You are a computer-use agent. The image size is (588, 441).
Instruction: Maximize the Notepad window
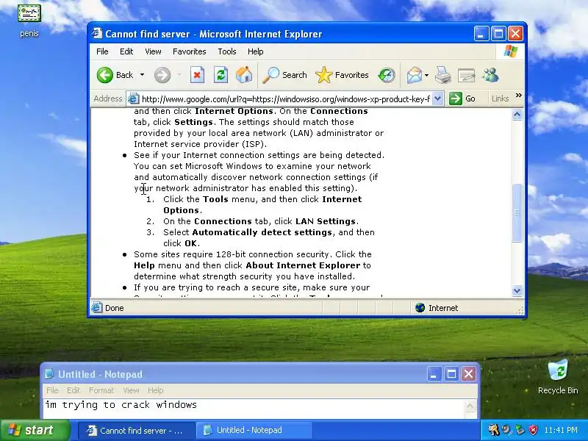tap(451, 374)
